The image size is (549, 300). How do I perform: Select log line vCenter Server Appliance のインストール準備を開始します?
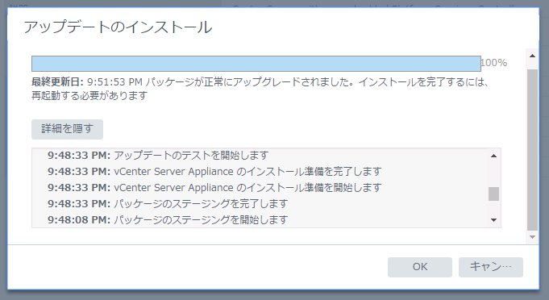coord(214,188)
